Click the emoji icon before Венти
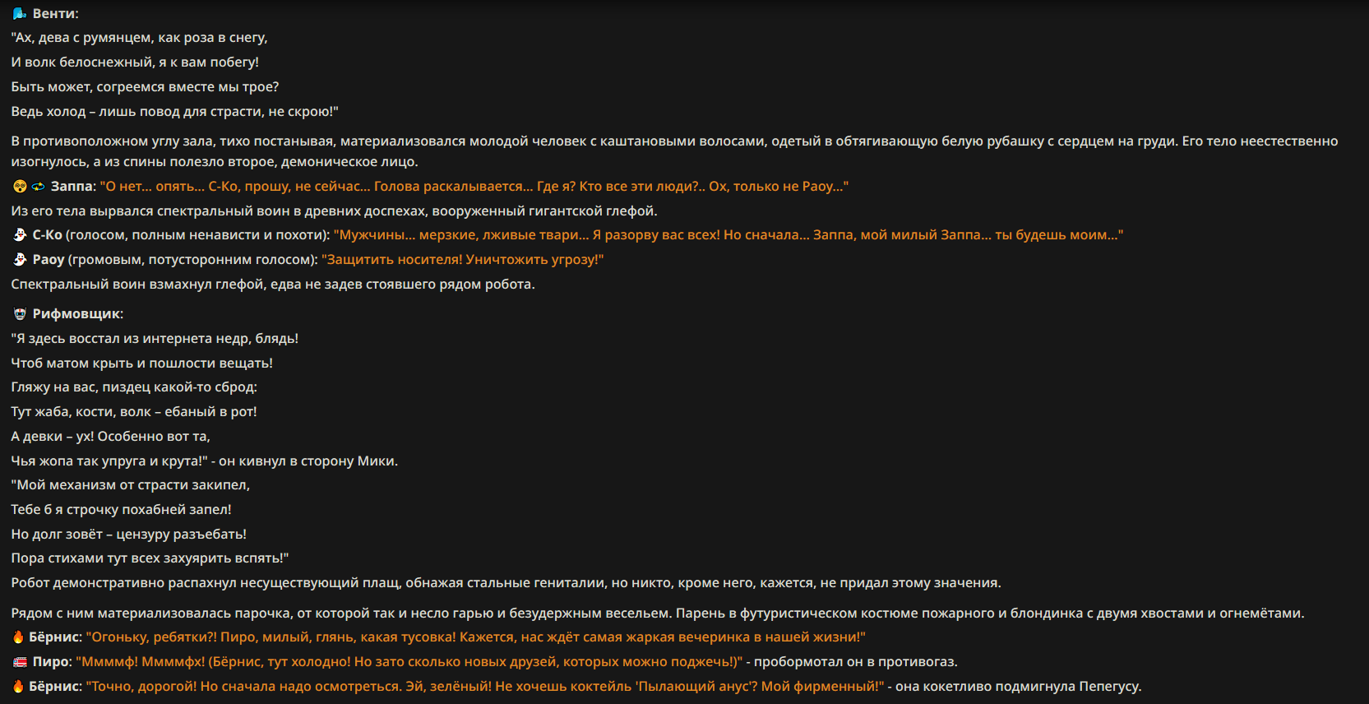The image size is (1369, 704). 20,14
